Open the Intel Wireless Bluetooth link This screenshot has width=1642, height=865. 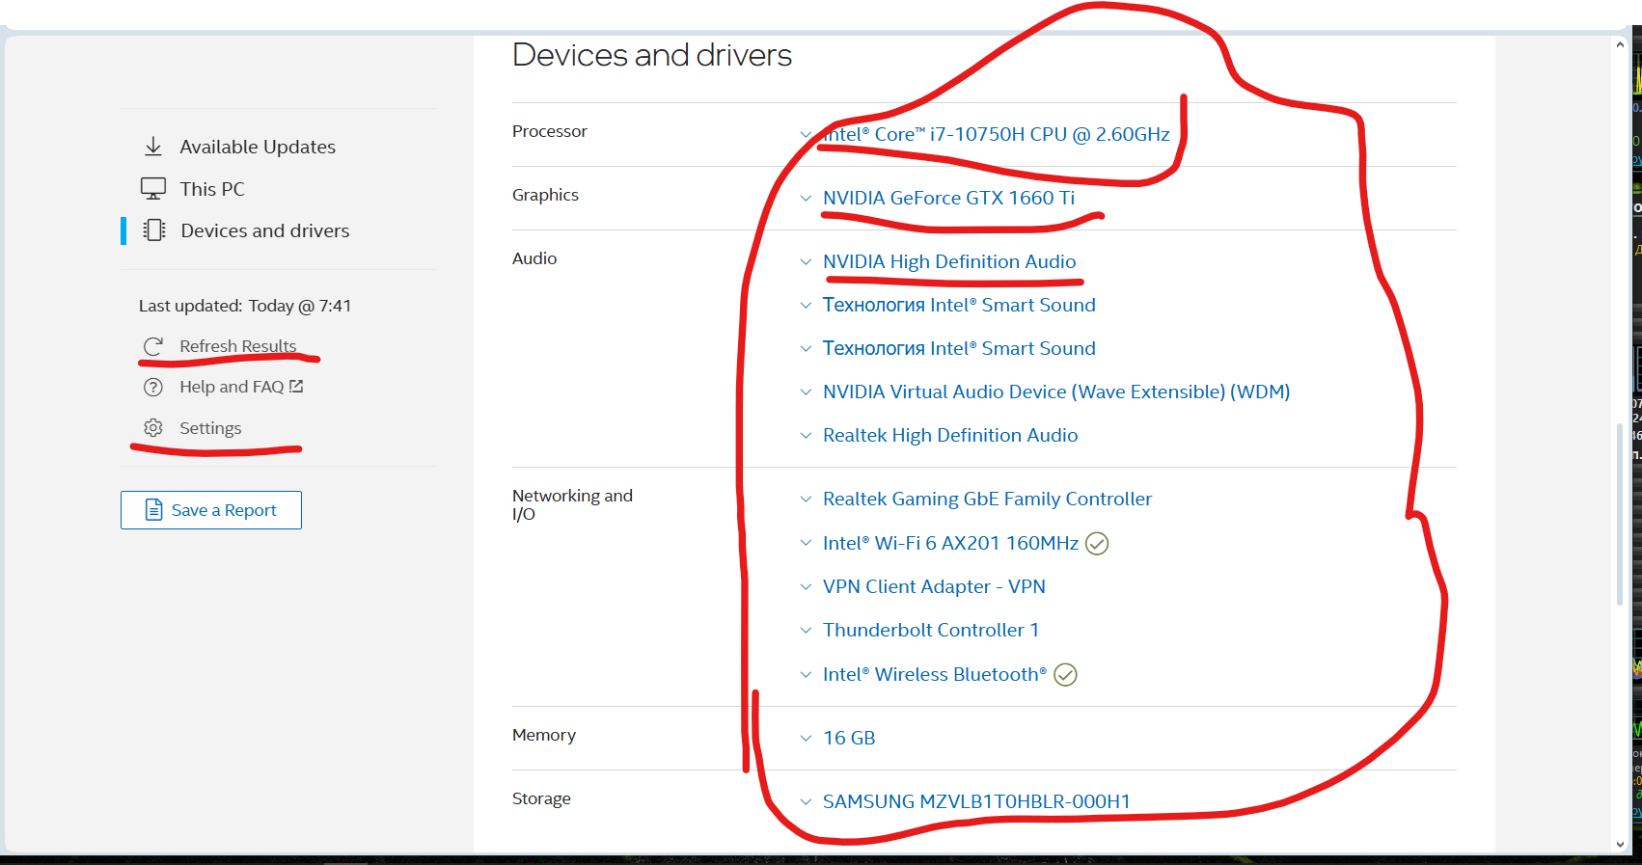(x=935, y=674)
